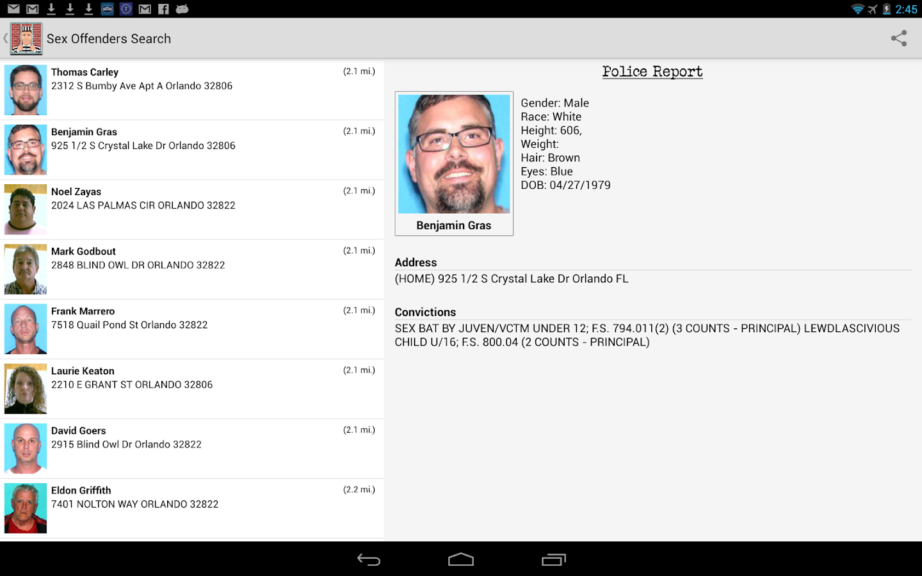The image size is (922, 576).
Task: Select the David Goers name
Action: (78, 431)
